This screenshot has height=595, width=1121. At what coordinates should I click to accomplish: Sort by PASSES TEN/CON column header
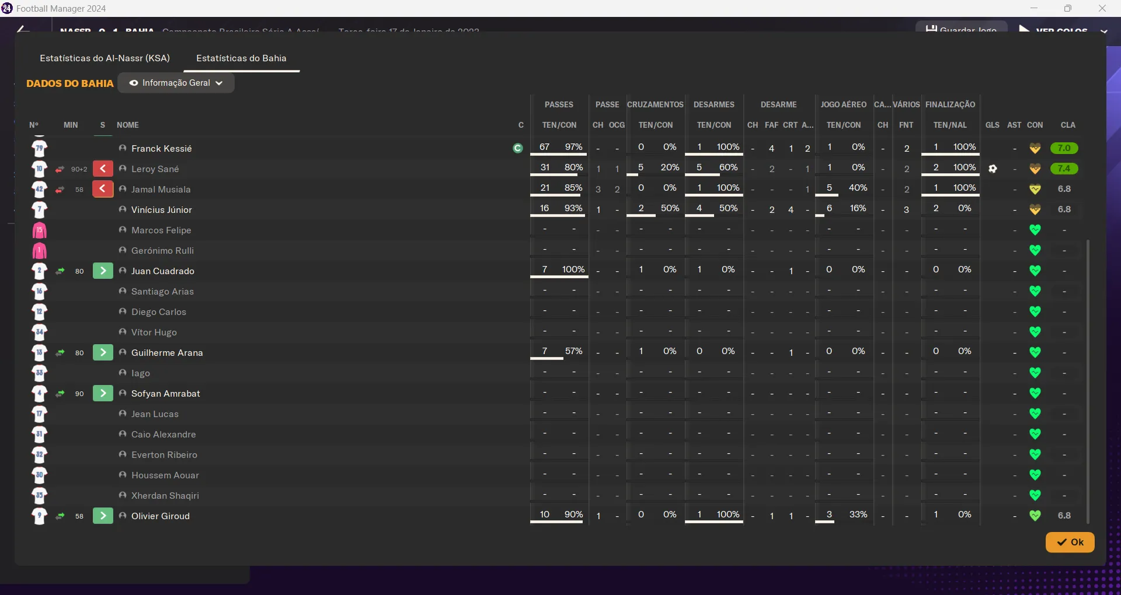[559, 125]
